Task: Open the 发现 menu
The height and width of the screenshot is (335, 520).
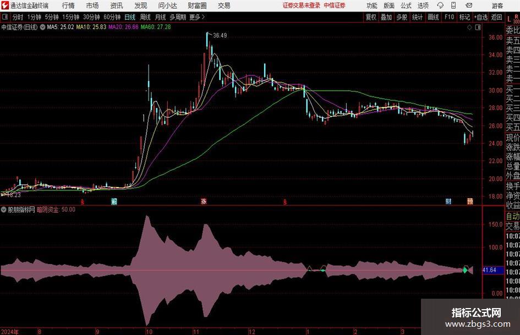Action: [141, 6]
